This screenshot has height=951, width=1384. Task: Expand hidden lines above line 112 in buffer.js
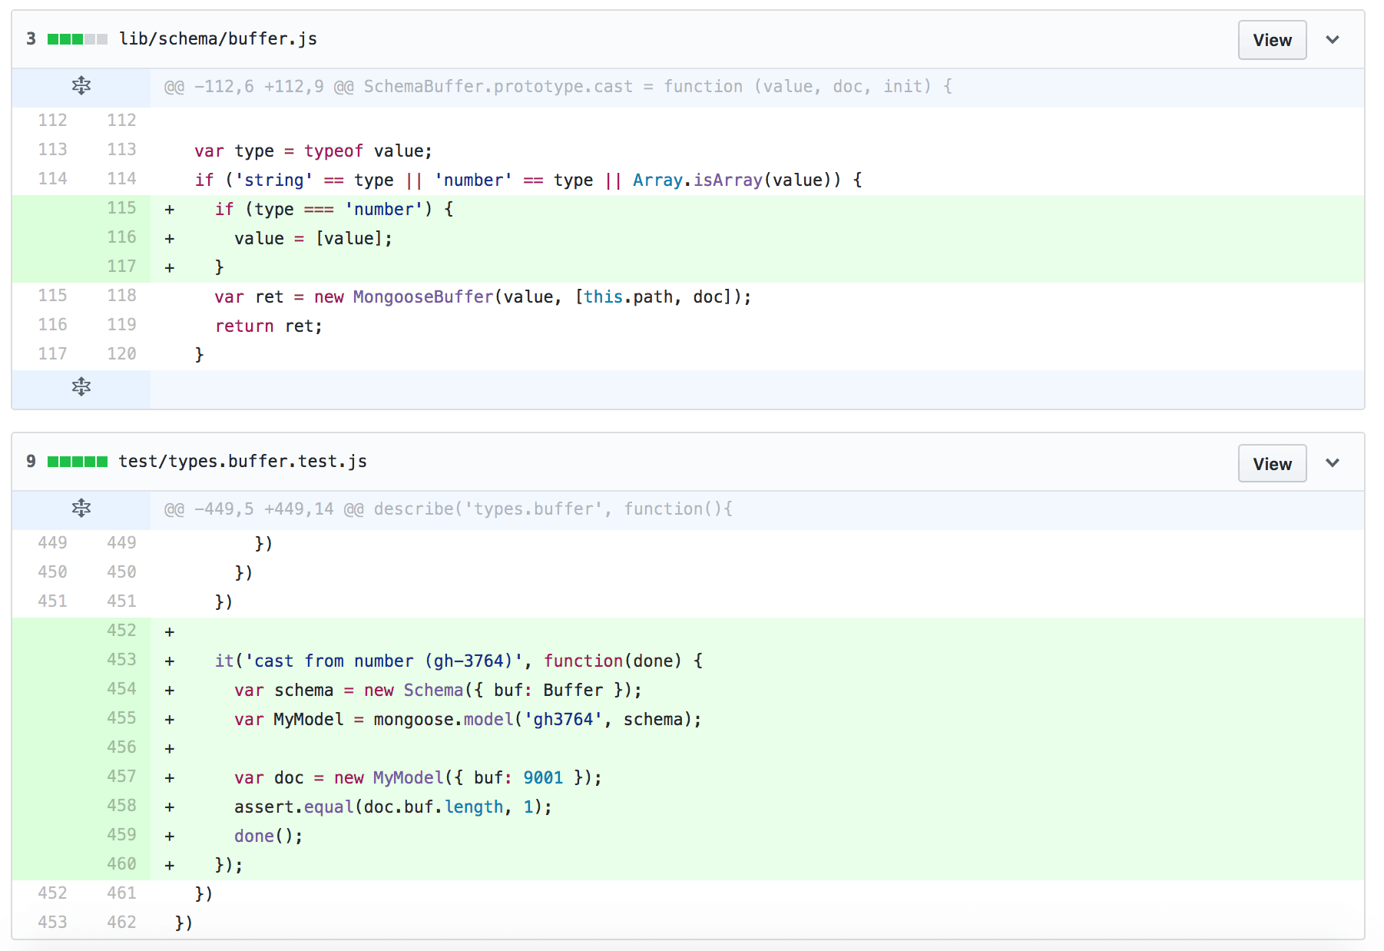[81, 86]
